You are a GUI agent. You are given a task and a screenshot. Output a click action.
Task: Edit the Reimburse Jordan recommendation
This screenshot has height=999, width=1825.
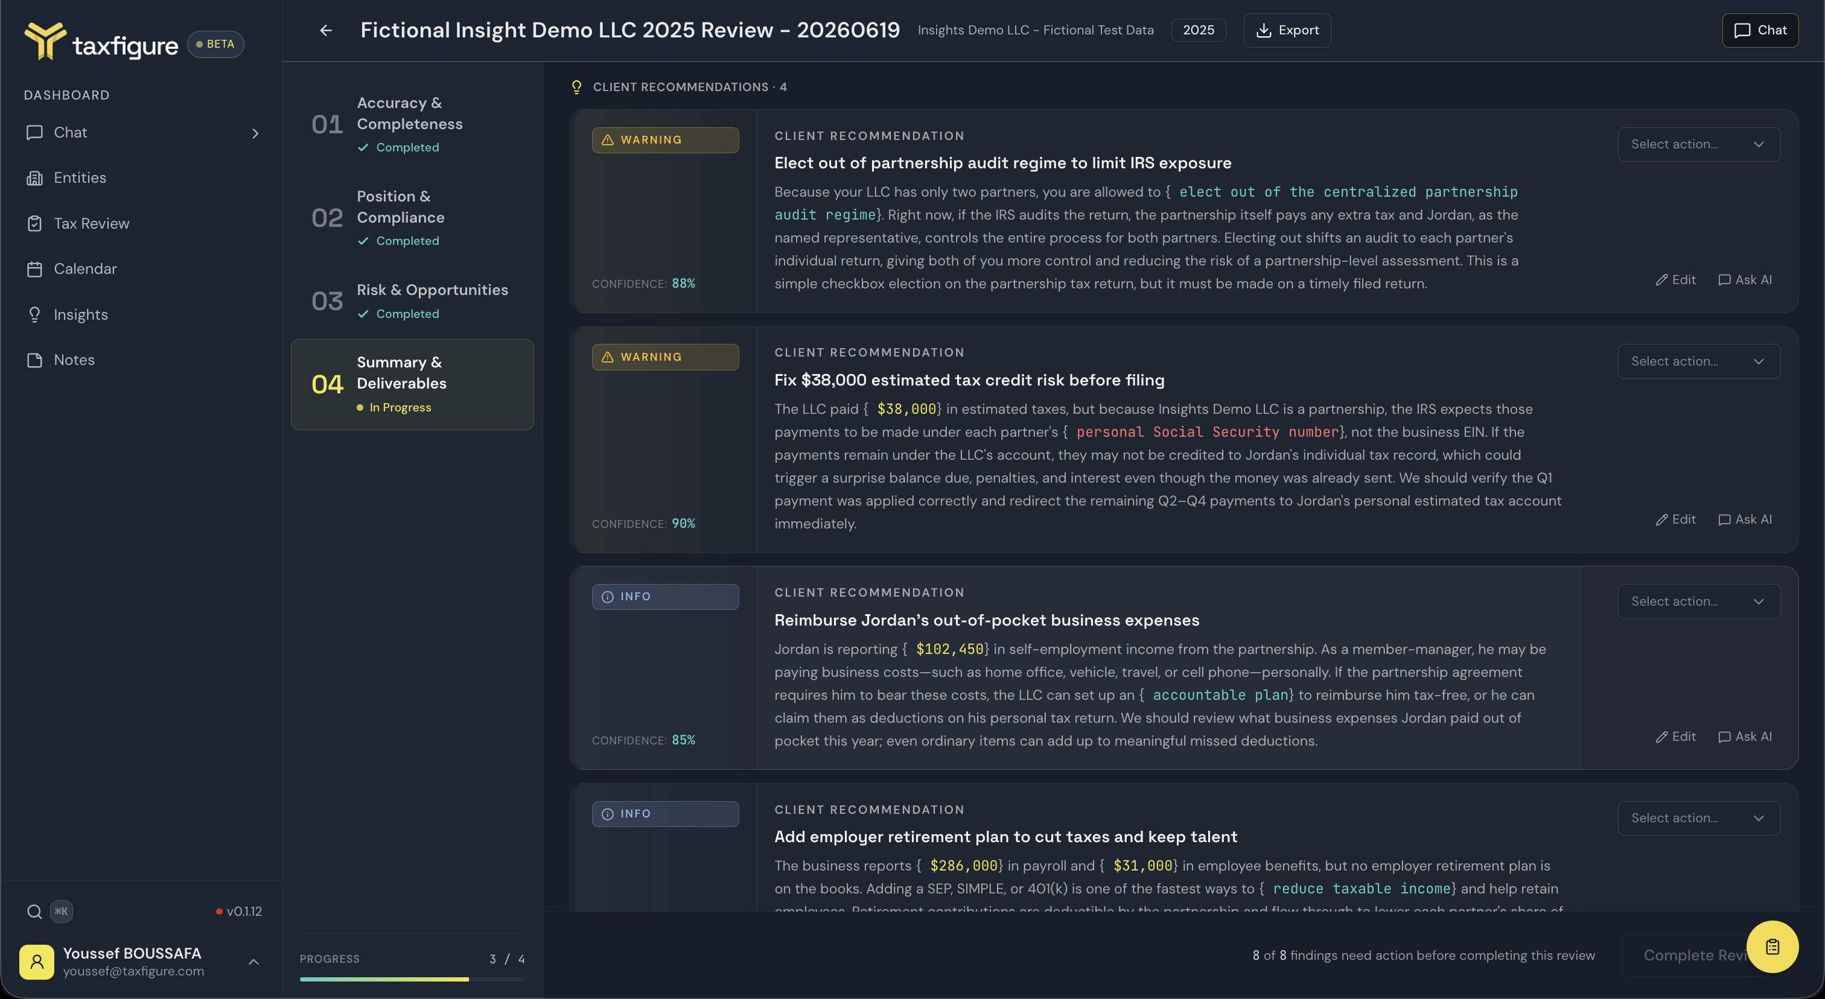[x=1675, y=737]
